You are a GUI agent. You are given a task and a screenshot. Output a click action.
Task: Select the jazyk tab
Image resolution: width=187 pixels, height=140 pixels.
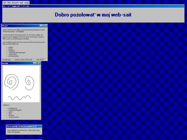tap(21, 3)
